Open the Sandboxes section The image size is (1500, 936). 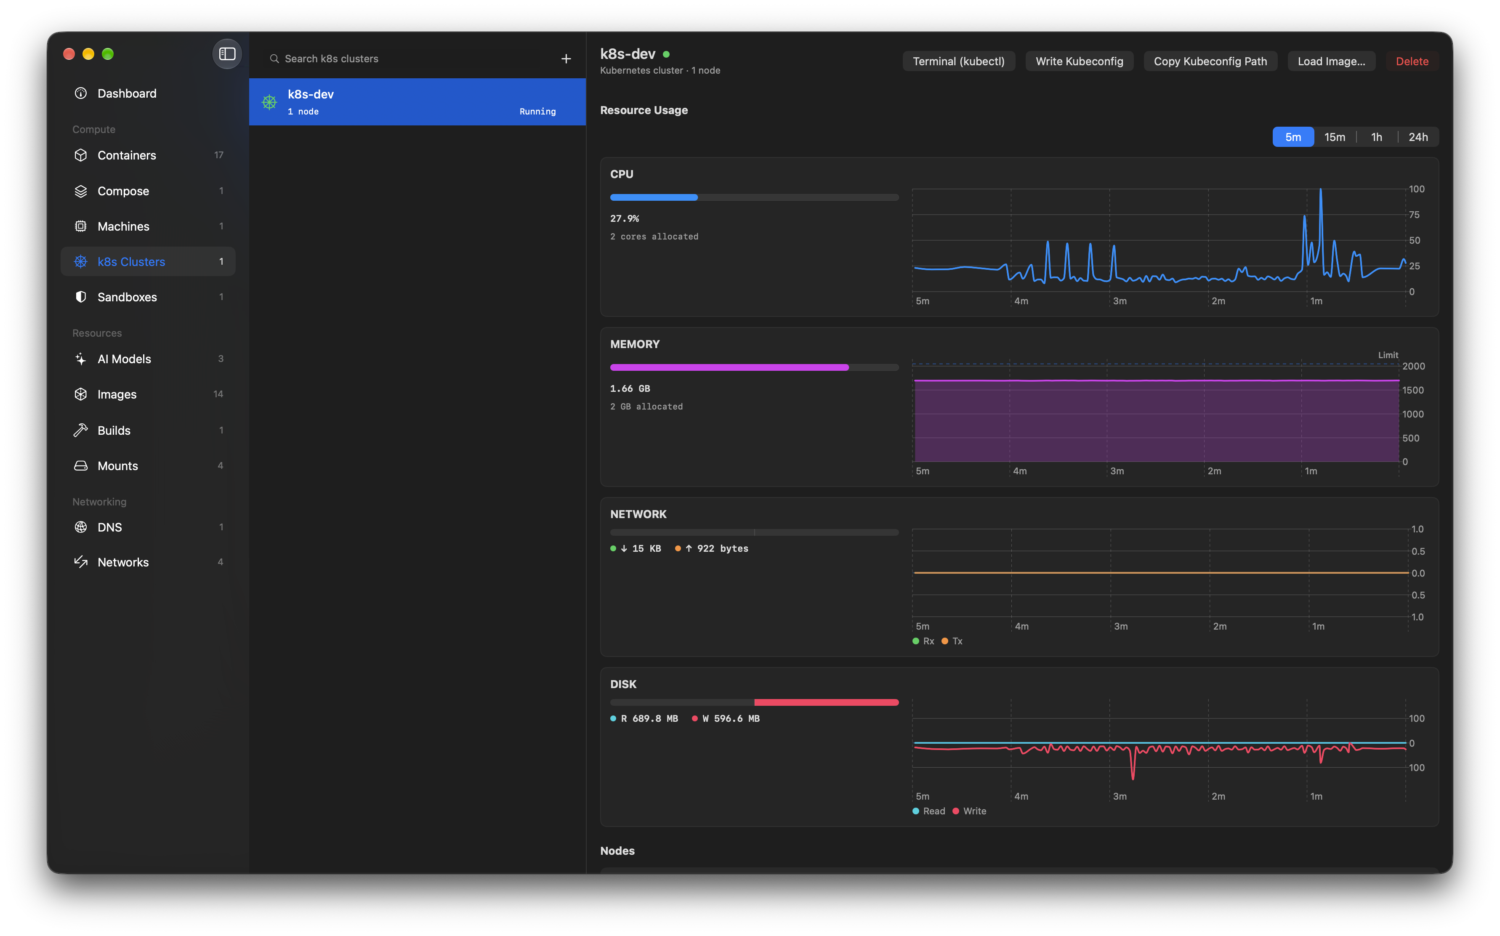click(x=148, y=297)
